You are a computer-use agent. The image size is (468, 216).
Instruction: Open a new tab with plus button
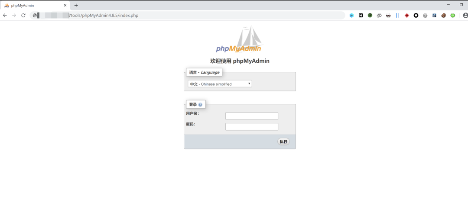[x=76, y=5]
